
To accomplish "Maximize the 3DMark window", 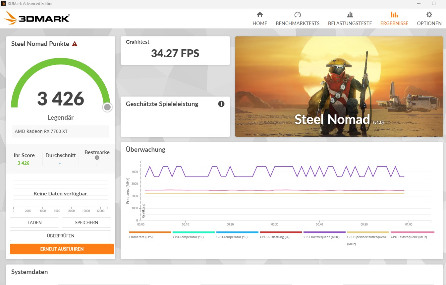I will click(434, 3).
